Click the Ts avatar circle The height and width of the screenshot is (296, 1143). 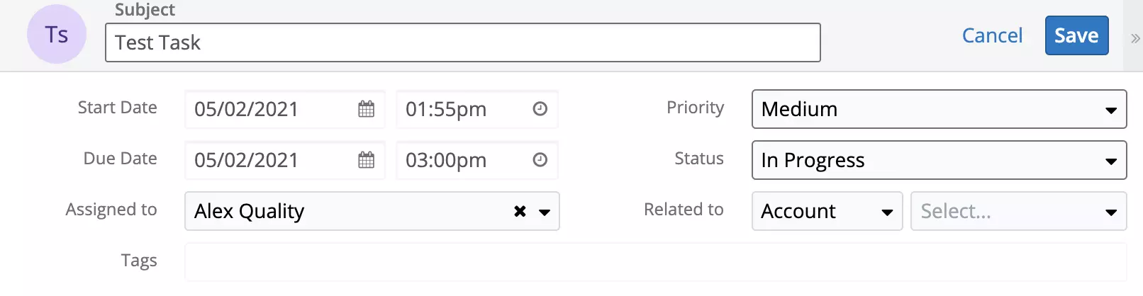coord(57,35)
